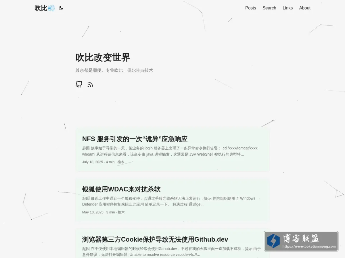Screen dimensions: 345x258
Task: Click the NFS post summary starting 起因 故事始于寻常的一天
Action: tap(170, 151)
